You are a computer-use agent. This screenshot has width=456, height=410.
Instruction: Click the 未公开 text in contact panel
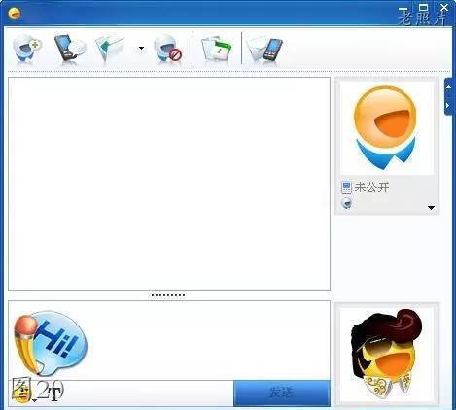pos(371,188)
